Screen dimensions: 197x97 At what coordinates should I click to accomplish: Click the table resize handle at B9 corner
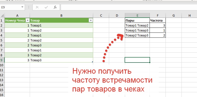point(92,62)
